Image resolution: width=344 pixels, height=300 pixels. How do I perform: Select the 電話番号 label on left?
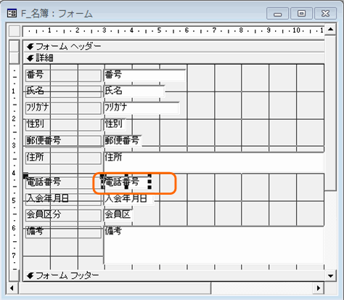[x=63, y=182]
